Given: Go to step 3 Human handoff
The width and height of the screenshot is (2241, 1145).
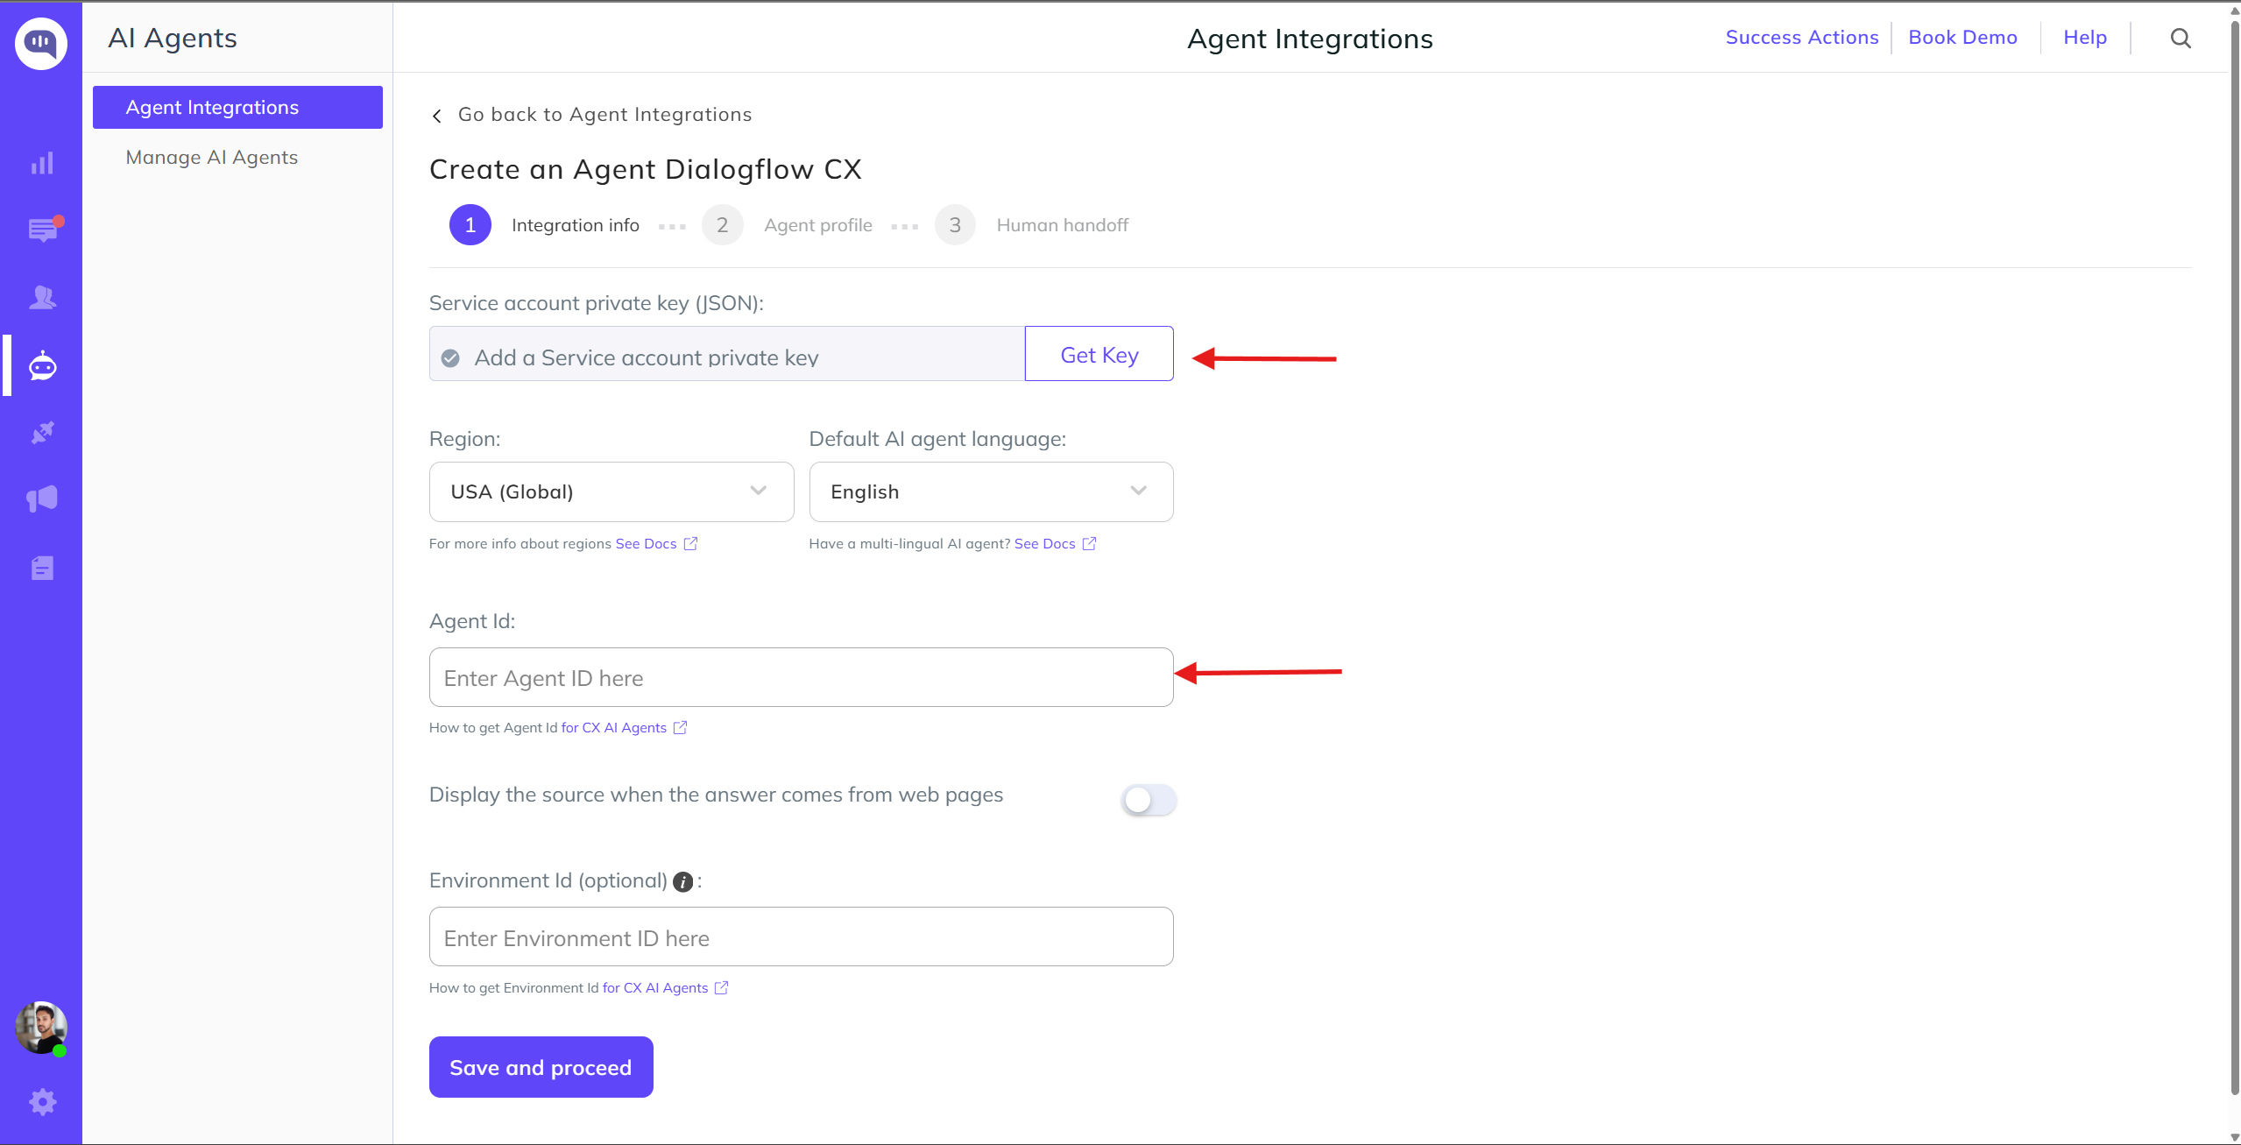Looking at the screenshot, I should (1031, 225).
